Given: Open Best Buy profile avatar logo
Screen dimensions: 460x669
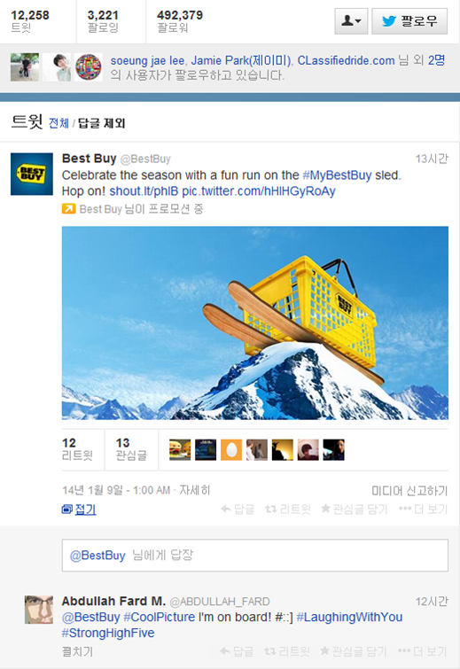Looking at the screenshot, I should click(x=32, y=174).
